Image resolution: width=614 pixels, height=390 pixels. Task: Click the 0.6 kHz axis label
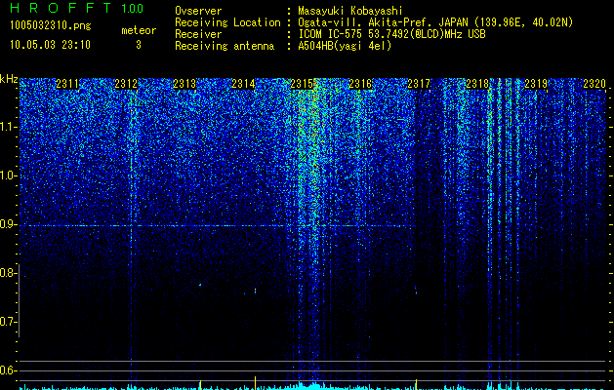tap(9, 370)
